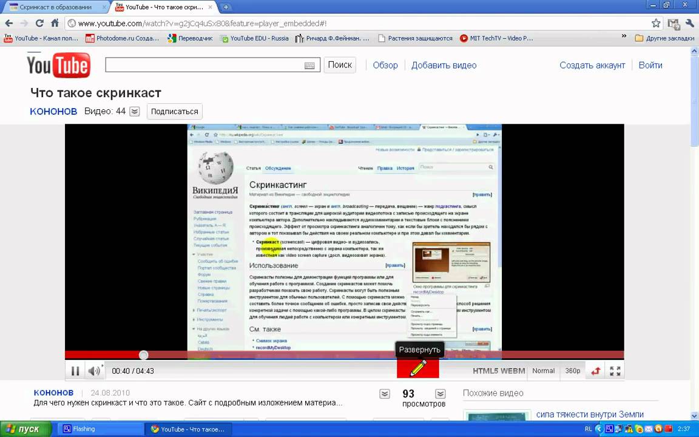
Task: Open the пуск Start menu
Action: pyautogui.click(x=25, y=429)
